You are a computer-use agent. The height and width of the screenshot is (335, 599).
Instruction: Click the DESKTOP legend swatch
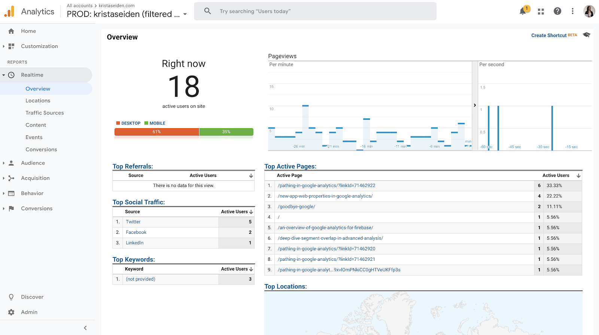118,123
